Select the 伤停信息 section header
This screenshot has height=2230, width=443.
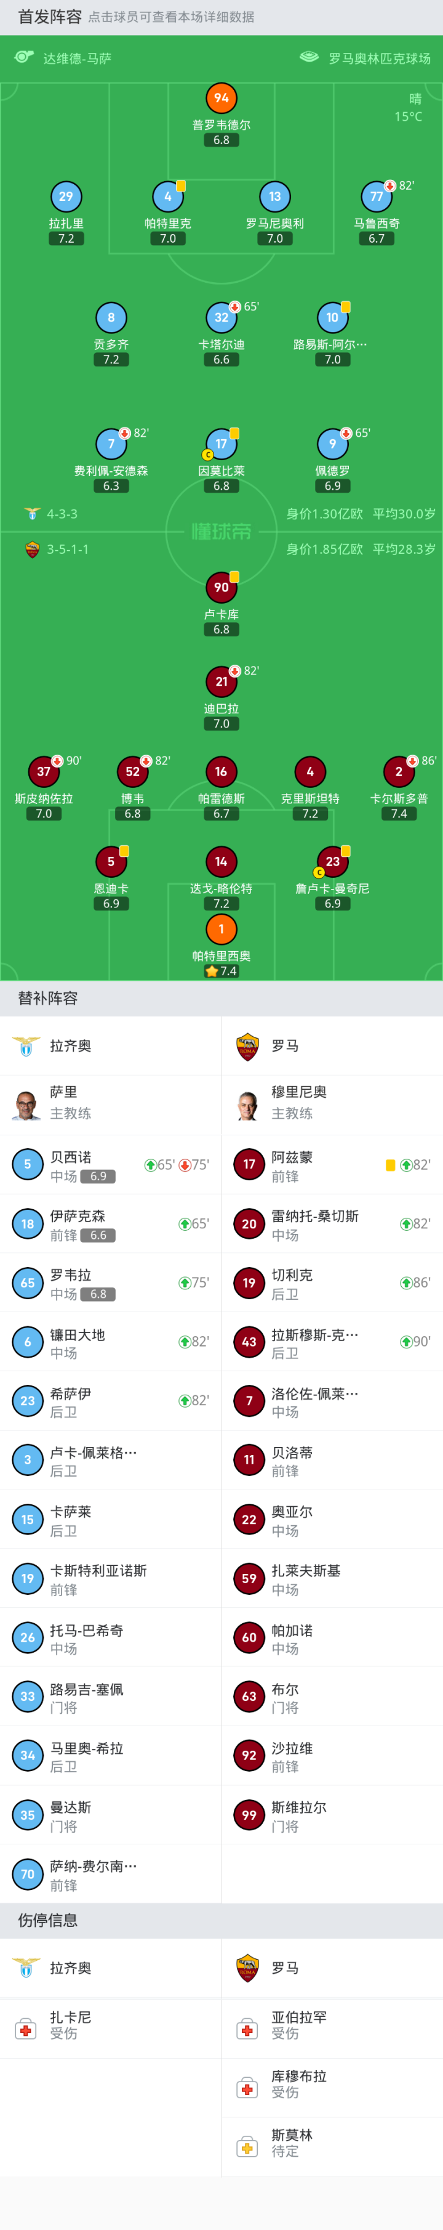(49, 1920)
